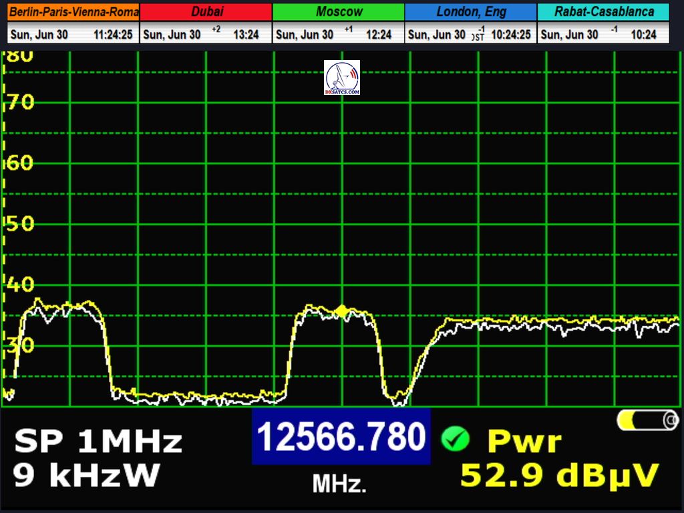Click the DXSATCS.COM logo on the spectrum
Image resolution: width=684 pixels, height=513 pixels.
341,77
